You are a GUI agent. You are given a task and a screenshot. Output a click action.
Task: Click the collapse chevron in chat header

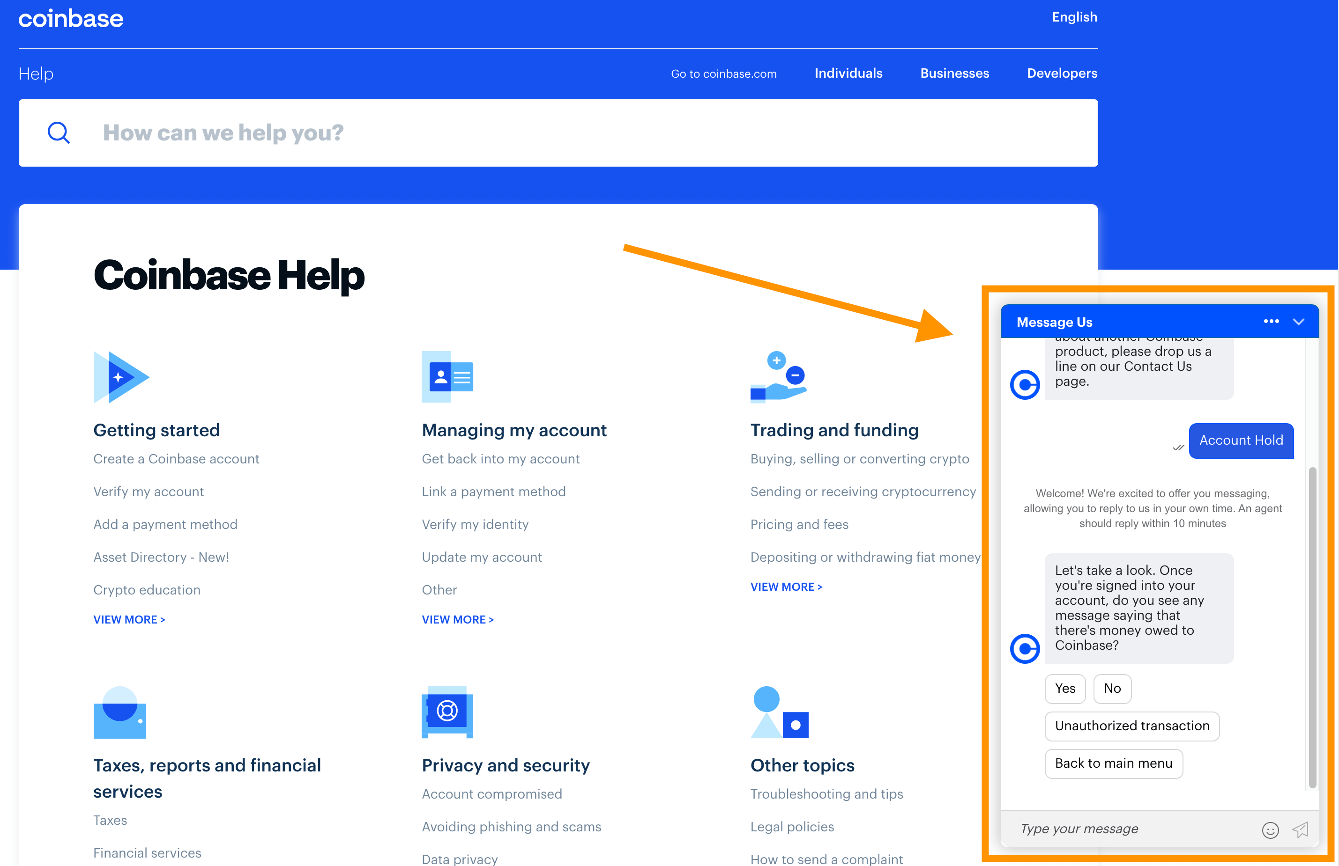pos(1298,322)
